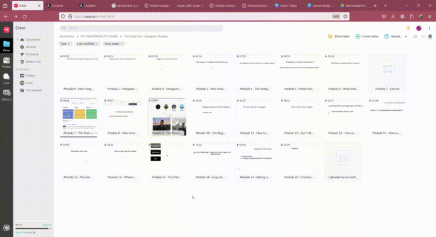
Task: Open Rubbish bin in Drive panel
Action: pyautogui.click(x=33, y=61)
